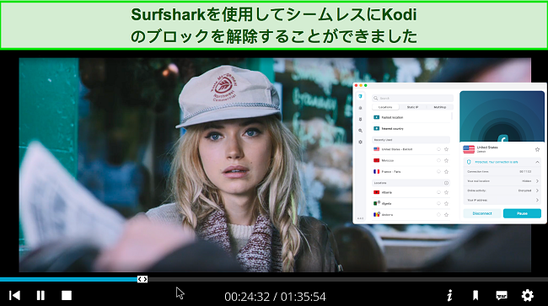Viewport: 548px width, 306px height.
Task: Click the magnifier icon in search field
Action: click(x=376, y=98)
